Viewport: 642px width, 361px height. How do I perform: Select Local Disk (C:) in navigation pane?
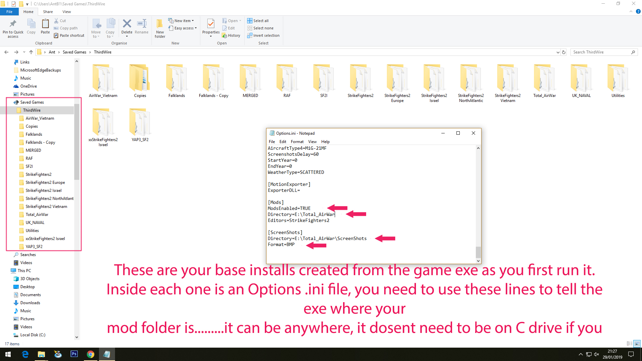pyautogui.click(x=33, y=335)
